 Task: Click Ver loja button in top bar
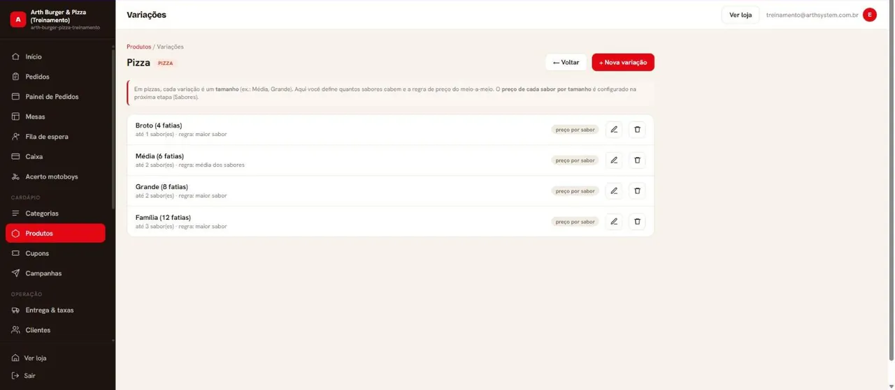(740, 15)
